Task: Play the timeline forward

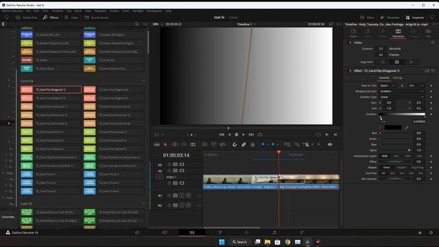Action: point(244,134)
